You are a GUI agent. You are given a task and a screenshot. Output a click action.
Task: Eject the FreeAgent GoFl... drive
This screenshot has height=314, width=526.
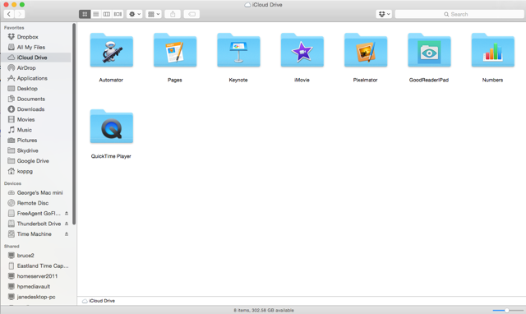67,214
